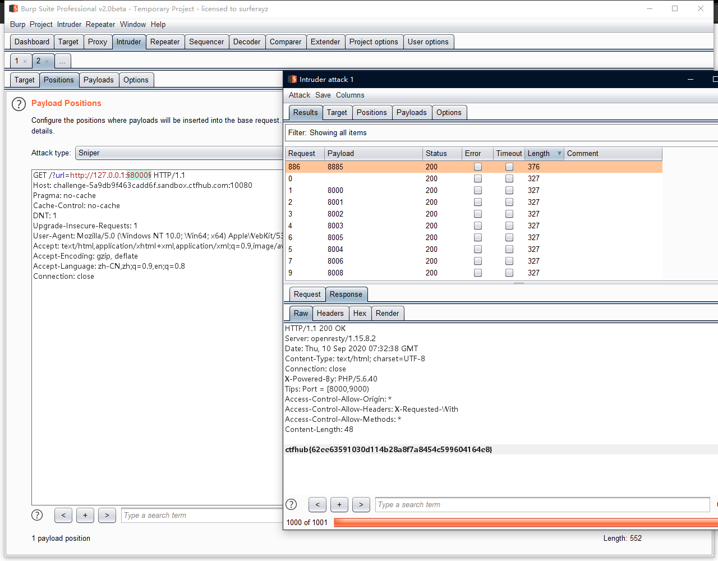Open the Attack type Sniper dropdown
Image resolution: width=718 pixels, height=561 pixels.
tap(179, 153)
